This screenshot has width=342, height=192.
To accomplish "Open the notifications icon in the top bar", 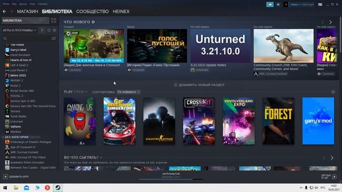I will click(x=278, y=4).
